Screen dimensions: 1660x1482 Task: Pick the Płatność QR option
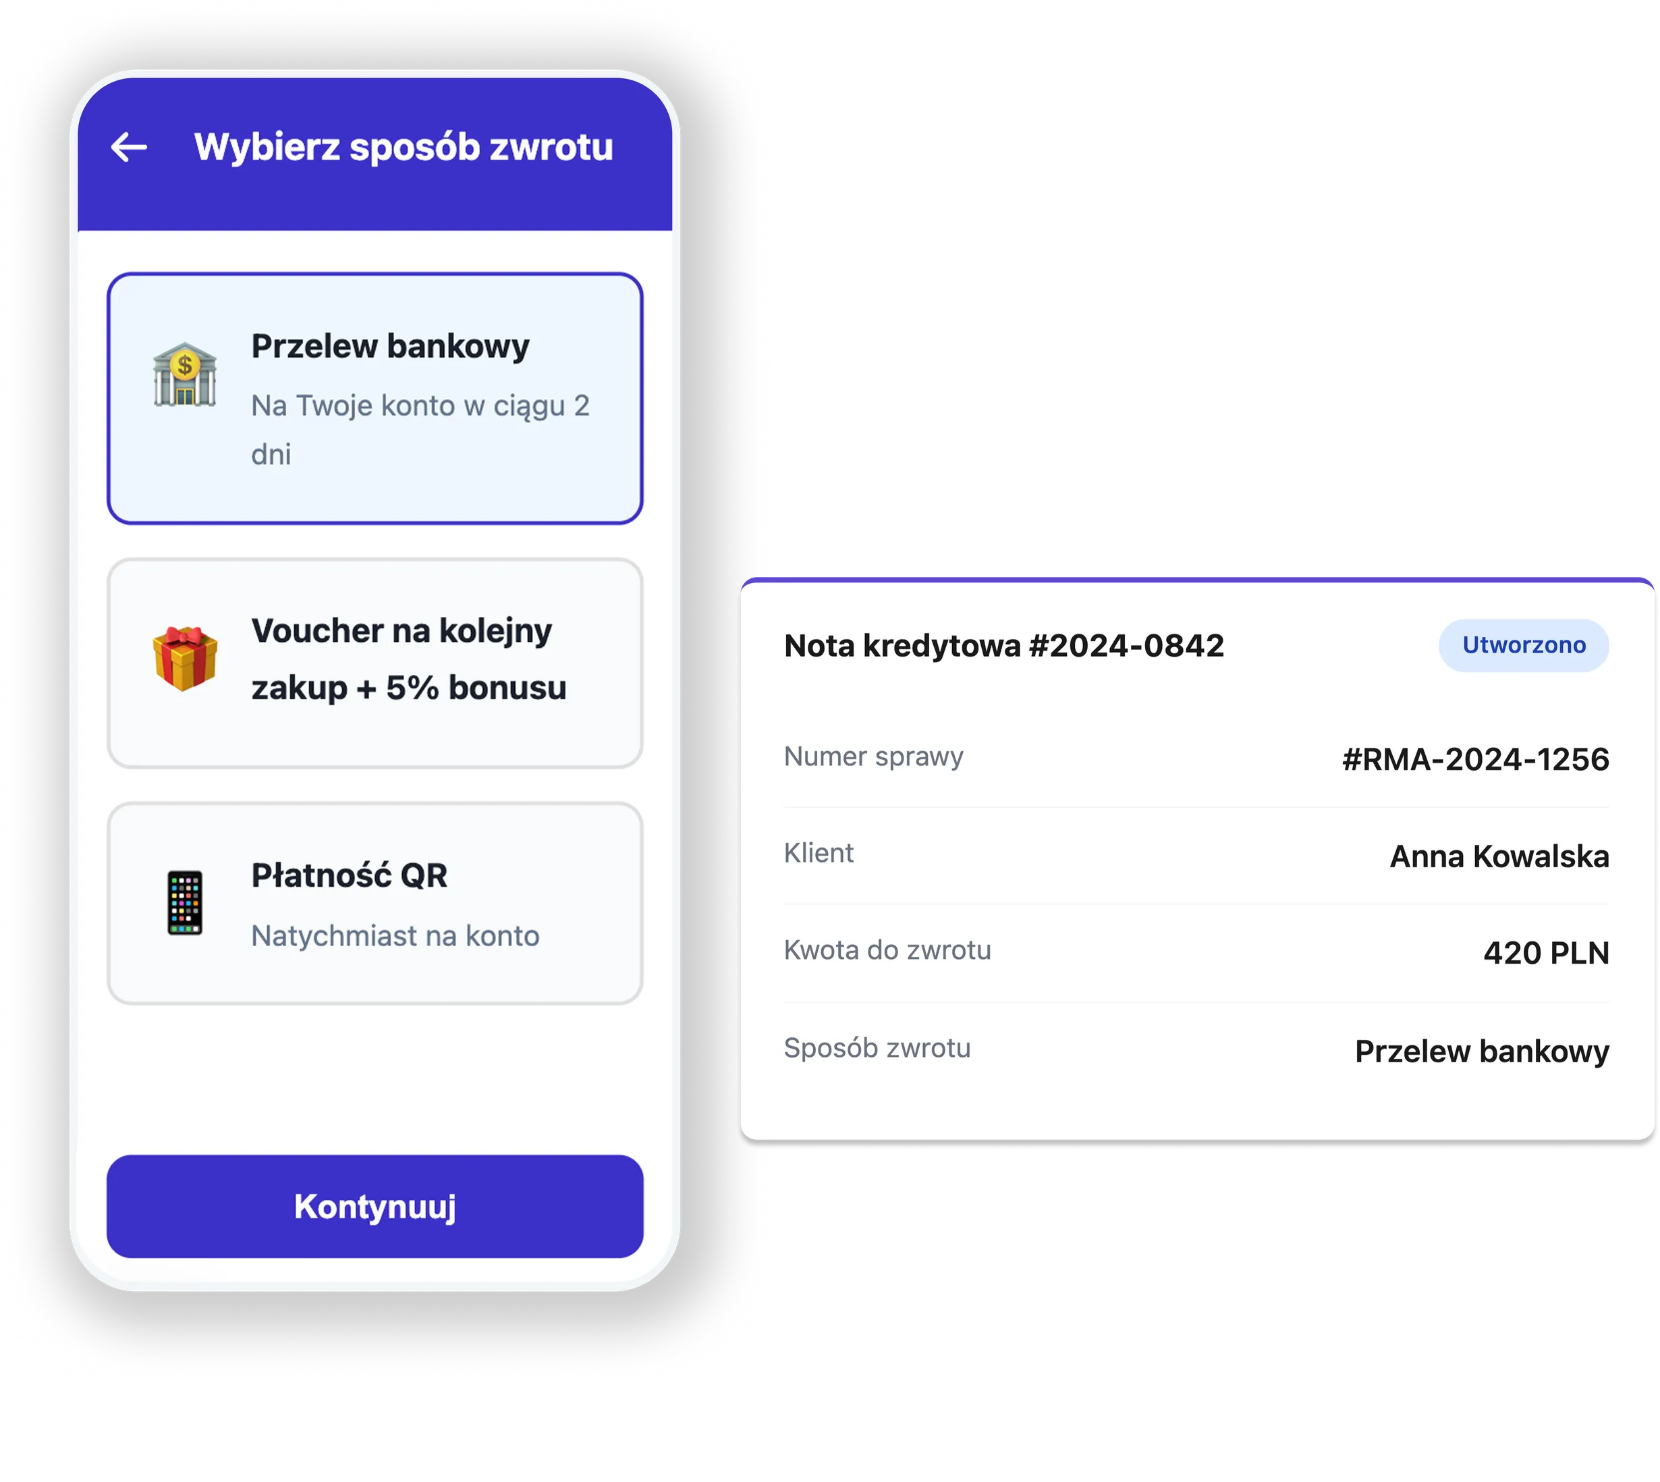375,903
